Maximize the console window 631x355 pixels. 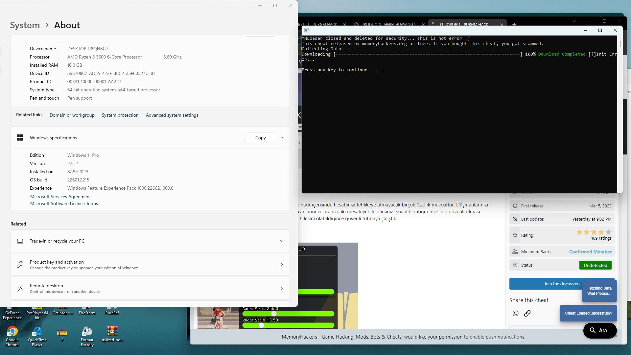click(x=600, y=30)
